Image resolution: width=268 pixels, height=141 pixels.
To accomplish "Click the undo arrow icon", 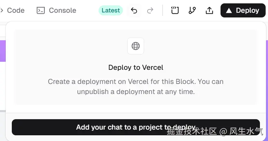I will click(134, 10).
